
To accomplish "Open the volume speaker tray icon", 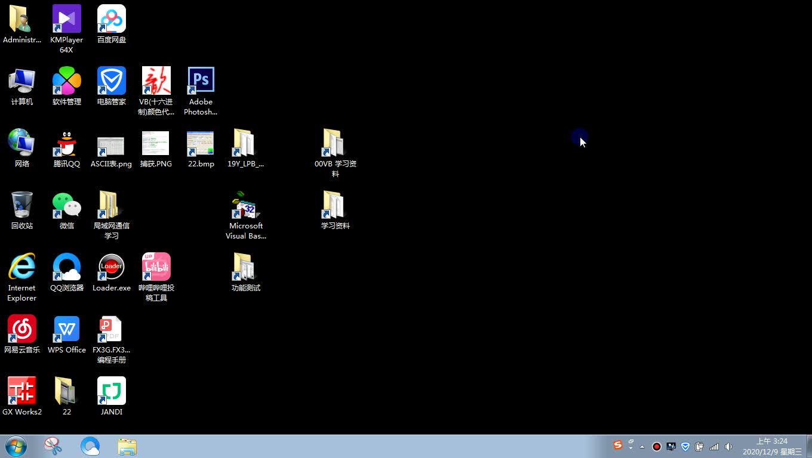I will 728,447.
